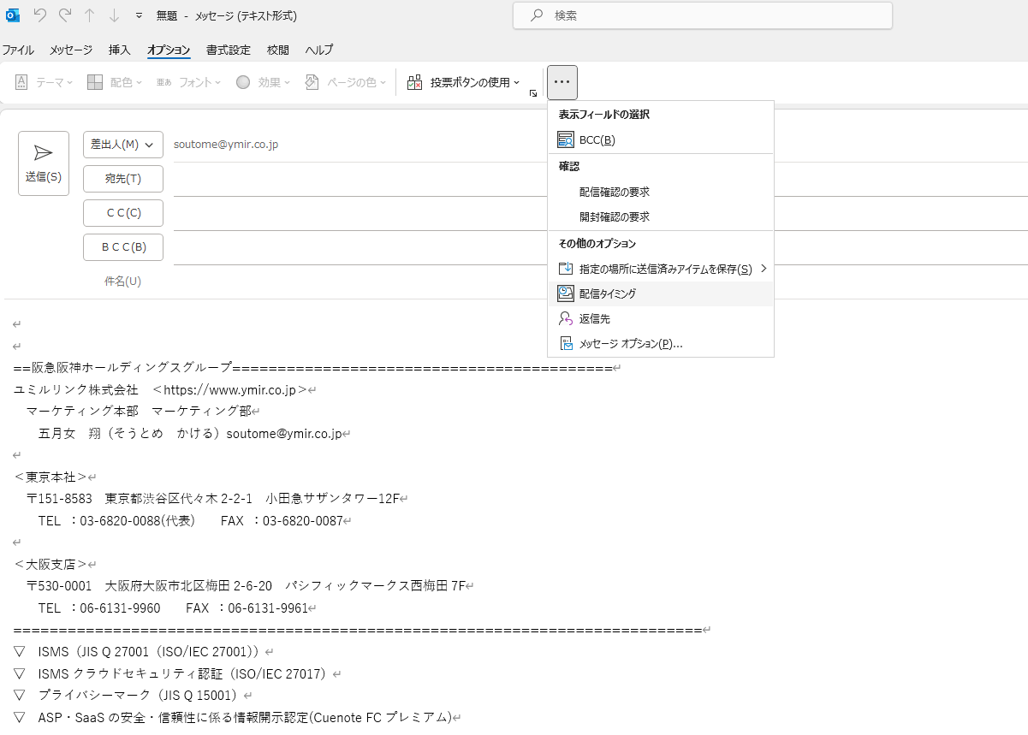Click the BCC button in header
Image resolution: width=1028 pixels, height=735 pixels.
(x=123, y=247)
